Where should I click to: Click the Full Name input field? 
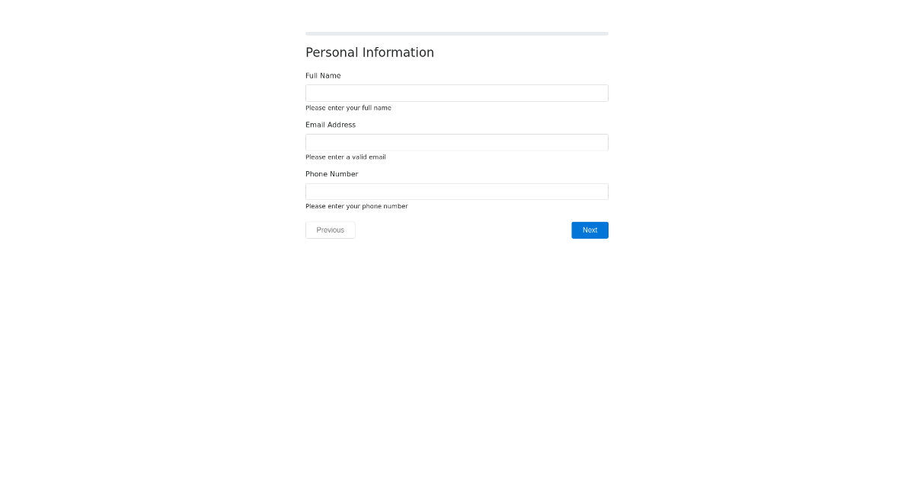pos(456,93)
